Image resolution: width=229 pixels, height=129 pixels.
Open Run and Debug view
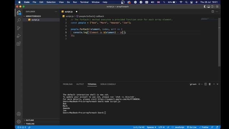tap(19, 36)
